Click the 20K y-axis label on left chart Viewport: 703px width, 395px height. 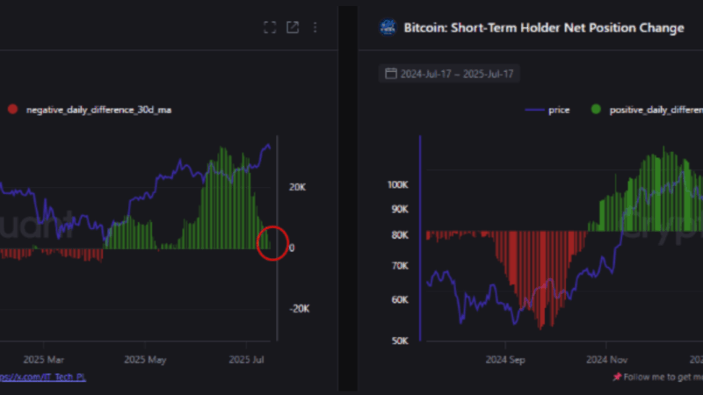(x=297, y=187)
